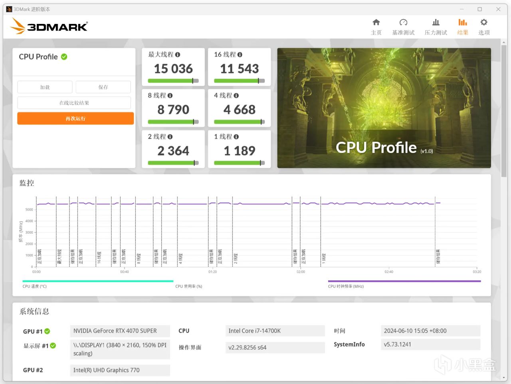Show info for 16 线程 score
The image size is (511, 384).
coord(240,55)
